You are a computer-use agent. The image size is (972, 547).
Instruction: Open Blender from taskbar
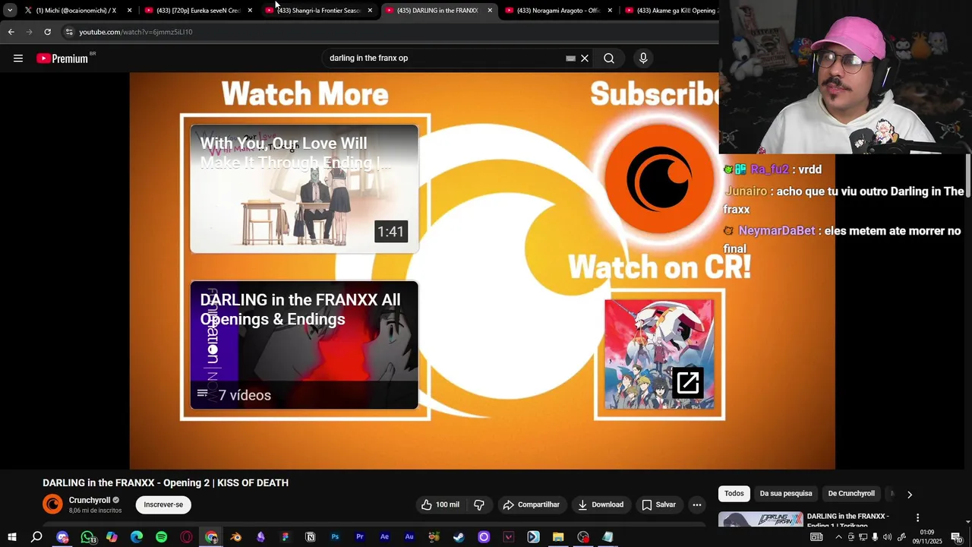[236, 537]
